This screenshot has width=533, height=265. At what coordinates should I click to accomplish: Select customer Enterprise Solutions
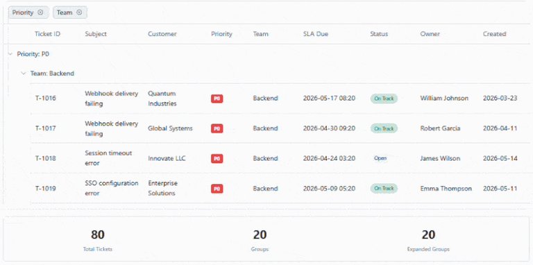[x=162, y=188]
